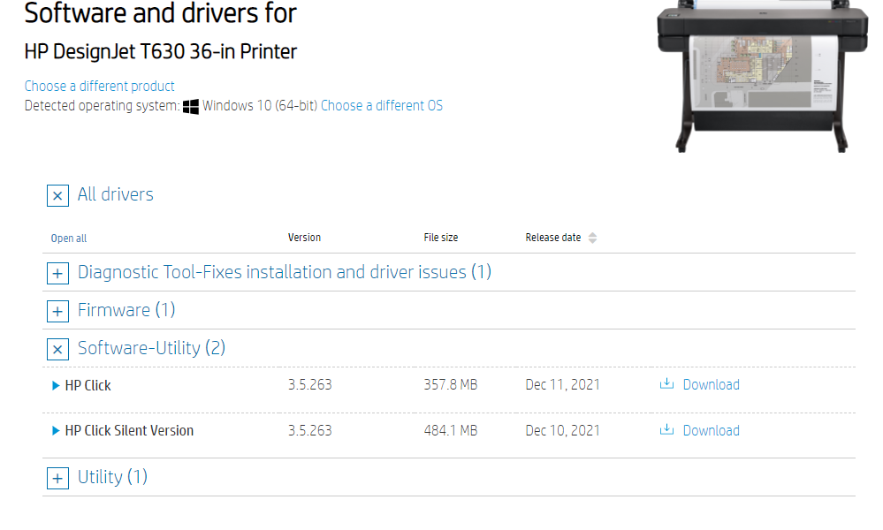Click the sort arrows beside Release date
The width and height of the screenshot is (883, 530).
point(592,237)
